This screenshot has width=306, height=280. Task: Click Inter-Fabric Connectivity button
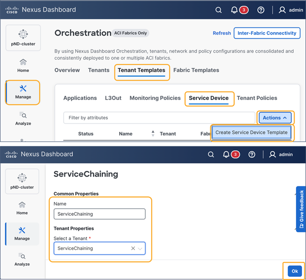tap(267, 33)
